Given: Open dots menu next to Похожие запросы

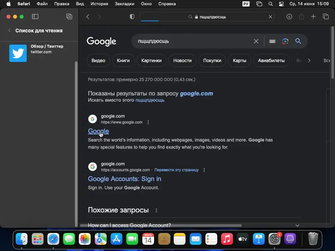Looking at the screenshot, I should coord(156,210).
